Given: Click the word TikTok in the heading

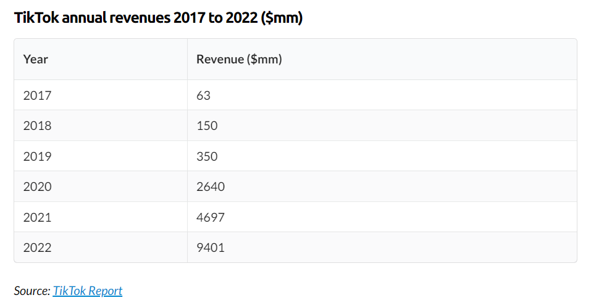Looking at the screenshot, I should (x=36, y=17).
